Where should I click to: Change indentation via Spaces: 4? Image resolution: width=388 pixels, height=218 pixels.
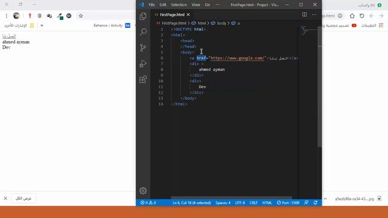point(222,203)
